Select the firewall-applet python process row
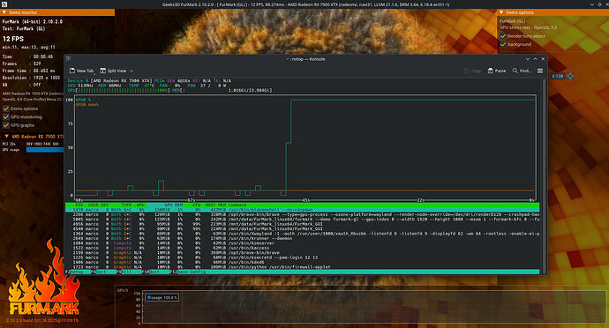This screenshot has height=328, width=609. click(302, 267)
